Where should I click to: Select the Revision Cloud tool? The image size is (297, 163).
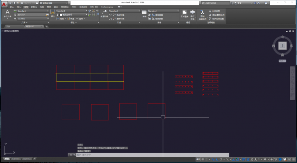coord(193,14)
